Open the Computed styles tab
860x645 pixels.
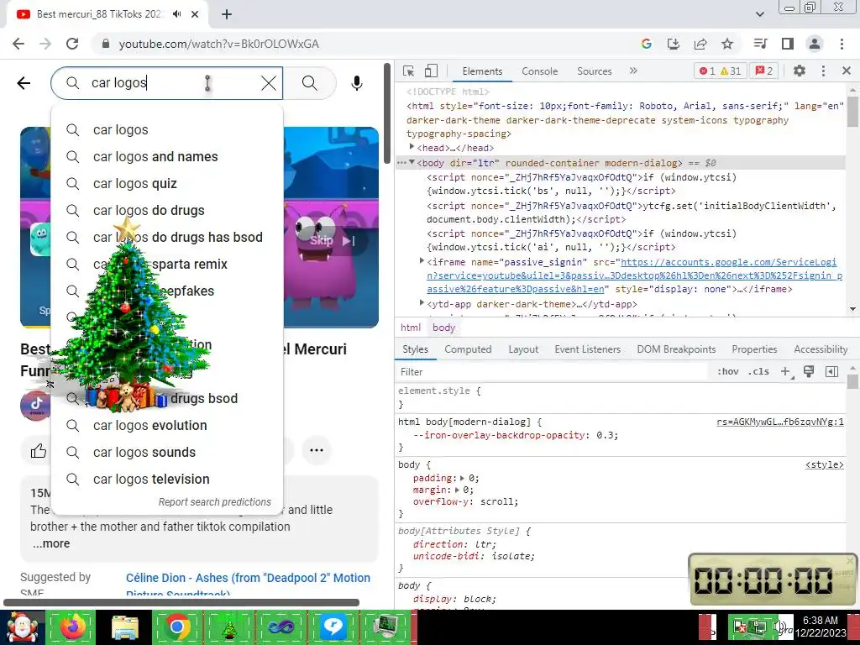tap(468, 349)
